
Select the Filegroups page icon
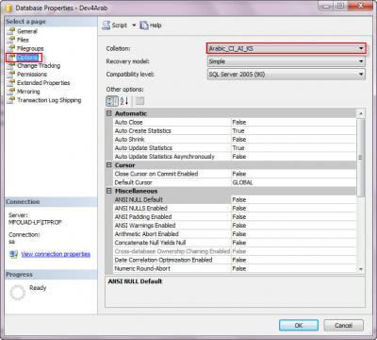pyautogui.click(x=11, y=48)
